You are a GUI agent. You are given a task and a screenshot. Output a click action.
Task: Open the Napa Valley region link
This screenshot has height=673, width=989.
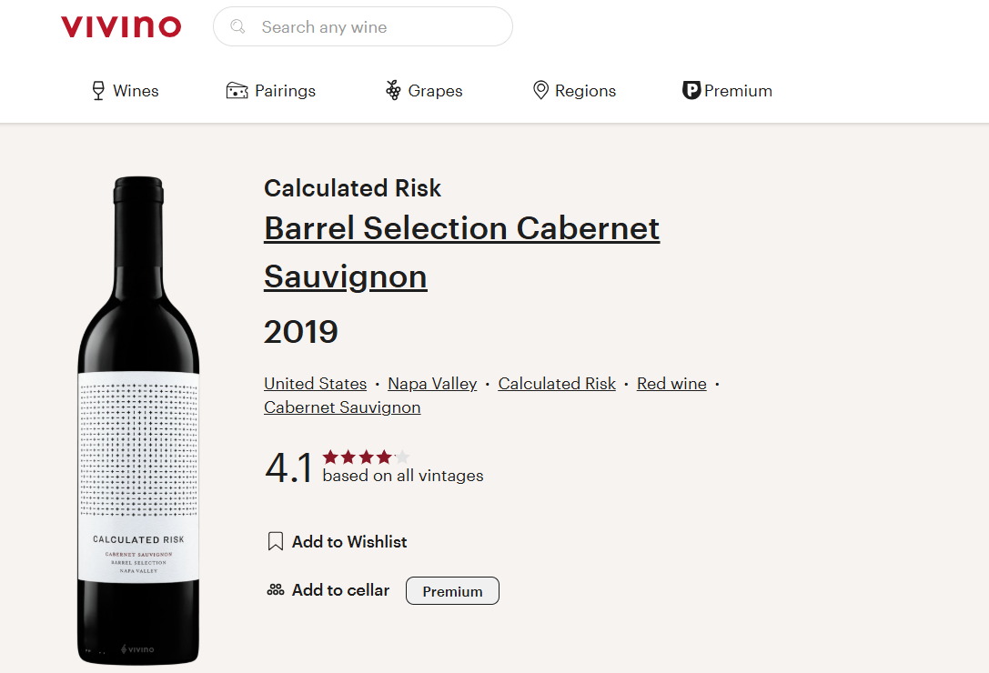pyautogui.click(x=432, y=384)
